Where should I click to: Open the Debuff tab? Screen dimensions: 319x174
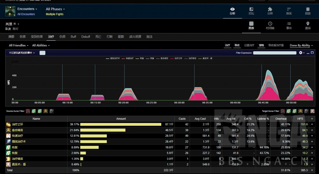pyautogui.click(x=86, y=37)
